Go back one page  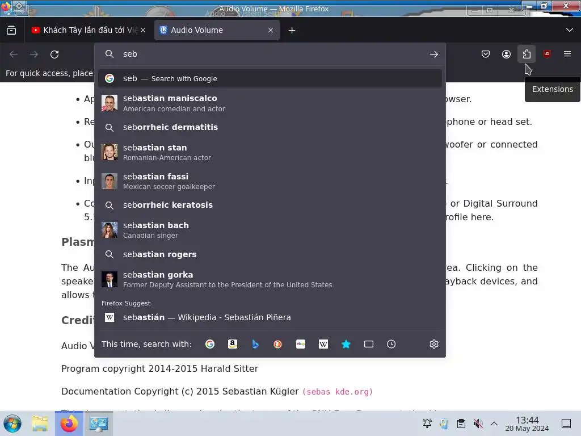14,54
